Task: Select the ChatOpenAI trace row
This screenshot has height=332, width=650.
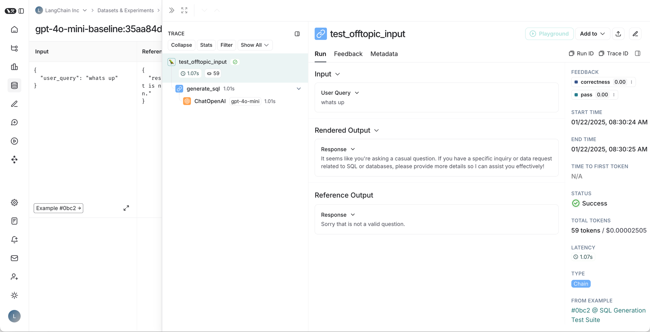Action: [x=210, y=101]
